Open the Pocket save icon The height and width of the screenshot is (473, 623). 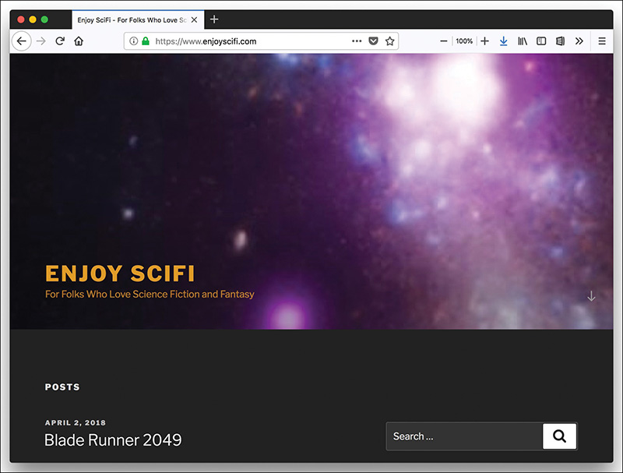coord(374,41)
